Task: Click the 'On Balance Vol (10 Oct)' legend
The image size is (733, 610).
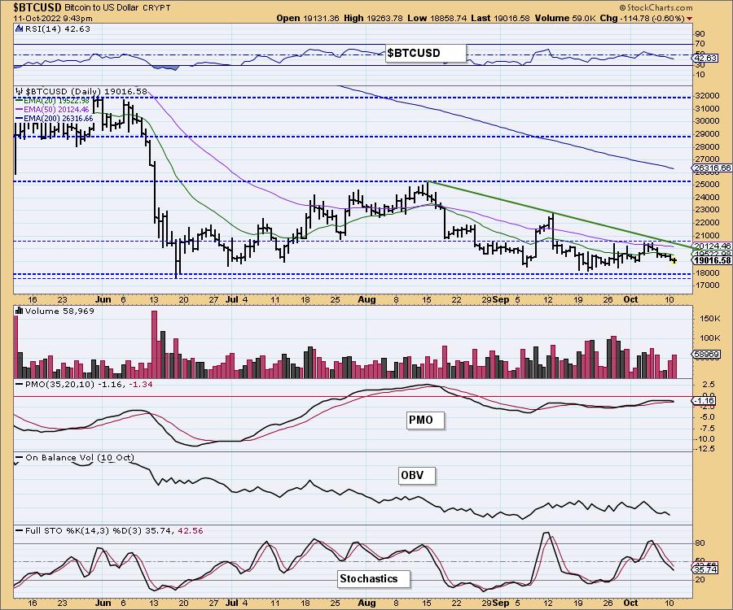Action: (x=80, y=457)
